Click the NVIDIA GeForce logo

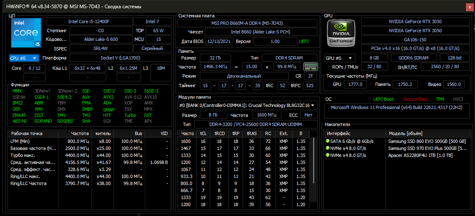click(x=342, y=33)
